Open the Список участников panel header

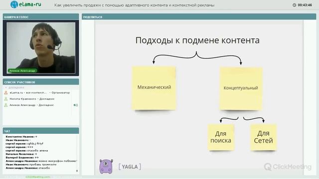[x=41, y=82]
